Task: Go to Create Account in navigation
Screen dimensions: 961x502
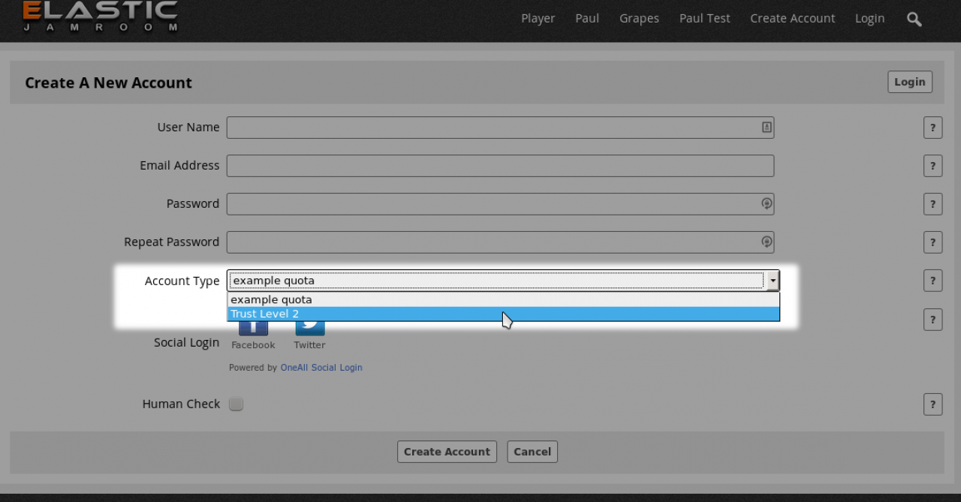Action: click(x=792, y=18)
